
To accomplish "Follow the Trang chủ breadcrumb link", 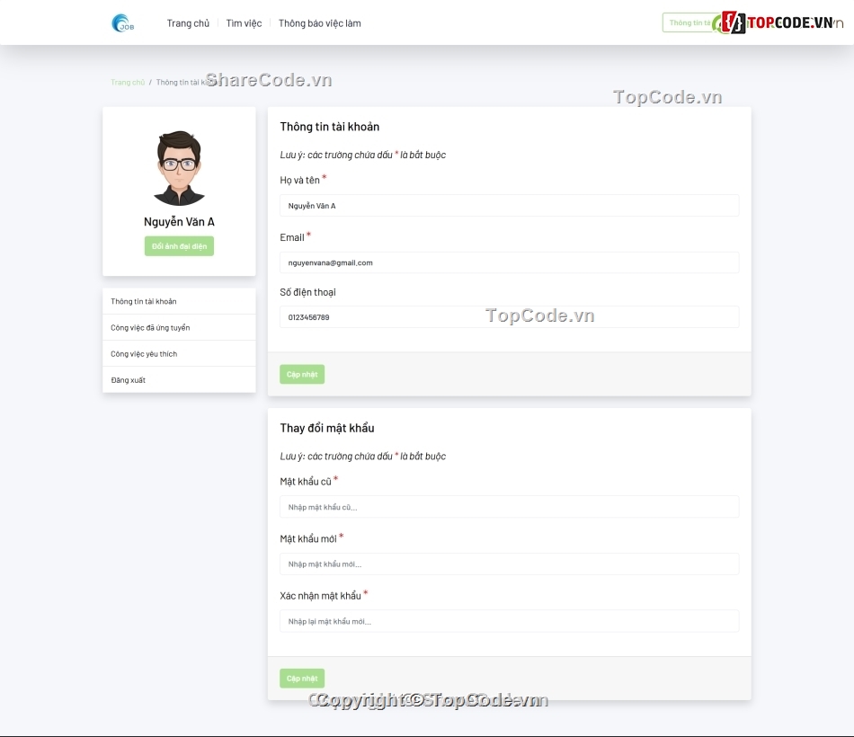I will pos(128,82).
